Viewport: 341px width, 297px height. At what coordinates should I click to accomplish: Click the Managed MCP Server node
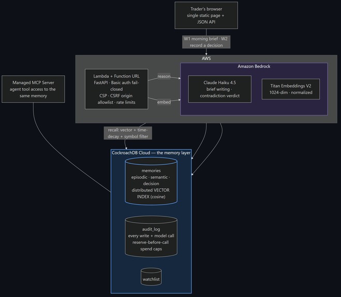coord(33,89)
